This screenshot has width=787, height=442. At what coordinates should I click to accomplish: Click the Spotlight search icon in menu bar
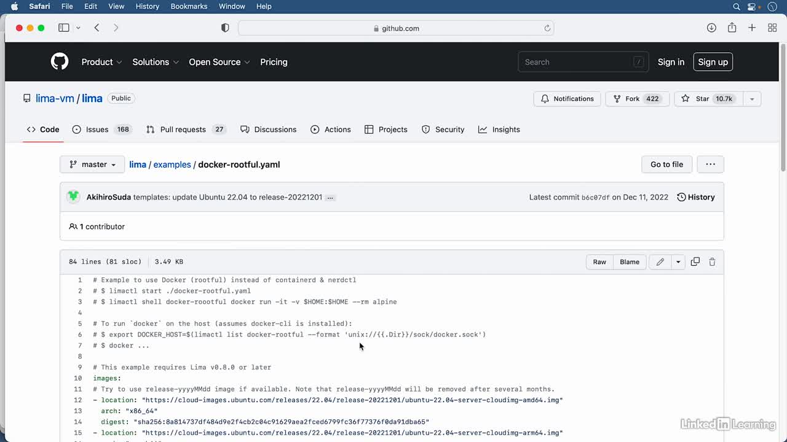(737, 6)
